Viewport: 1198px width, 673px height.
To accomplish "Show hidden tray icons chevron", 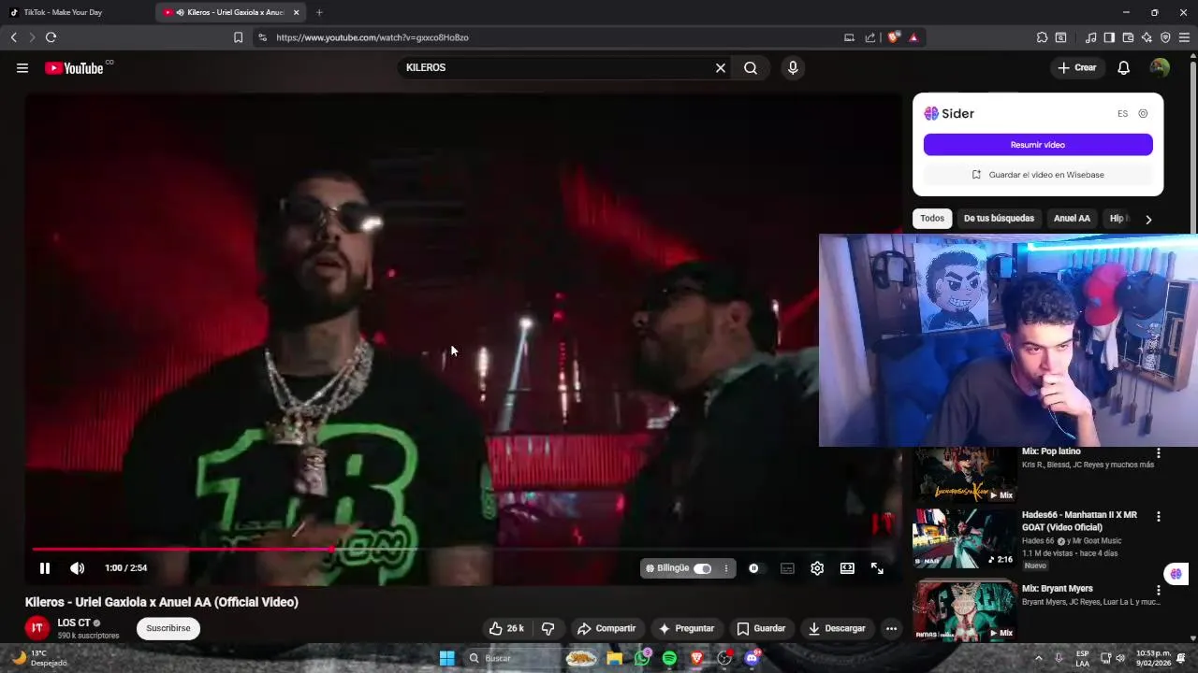I will [x=1041, y=658].
